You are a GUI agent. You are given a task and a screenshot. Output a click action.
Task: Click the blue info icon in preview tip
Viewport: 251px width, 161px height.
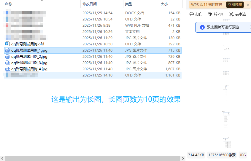click(202, 27)
